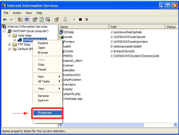This screenshot has height=135, width=179.
Task: Select the iyemen list item
Action: (69, 65)
